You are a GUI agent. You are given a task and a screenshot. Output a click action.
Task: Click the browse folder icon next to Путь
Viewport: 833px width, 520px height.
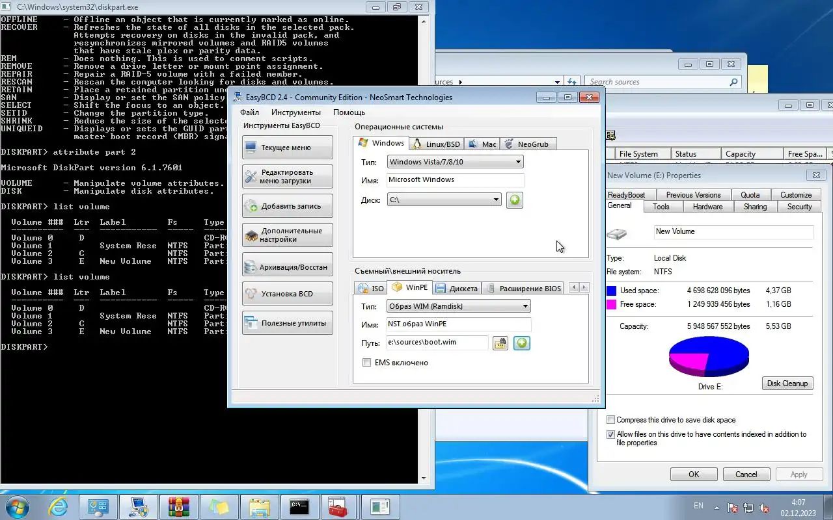[x=500, y=343]
